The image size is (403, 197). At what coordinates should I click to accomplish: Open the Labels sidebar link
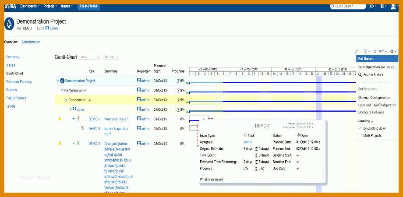(x=11, y=106)
